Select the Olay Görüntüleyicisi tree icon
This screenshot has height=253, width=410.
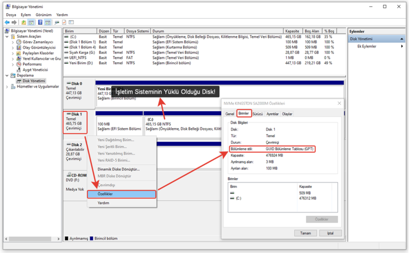point(19,48)
